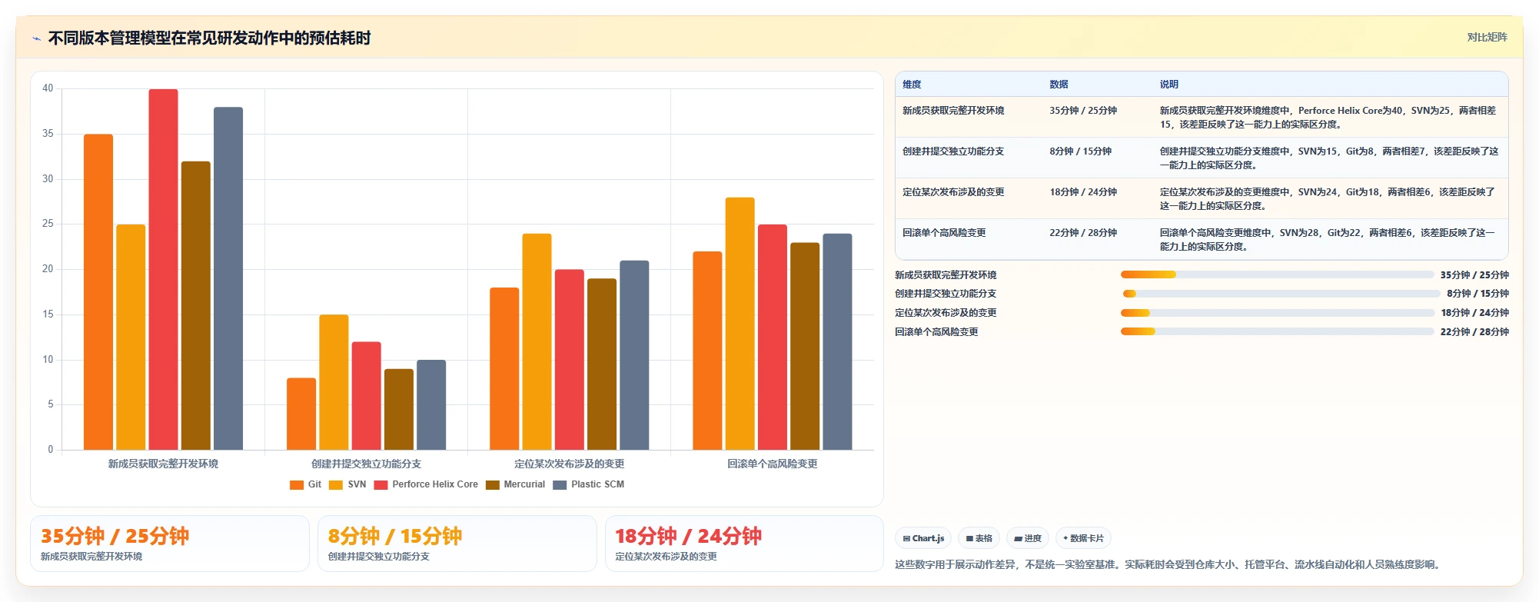Image resolution: width=1539 pixels, height=602 pixels.
Task: Click the progress bar for 新成员获取完整开发环境
Action: click(x=1277, y=274)
